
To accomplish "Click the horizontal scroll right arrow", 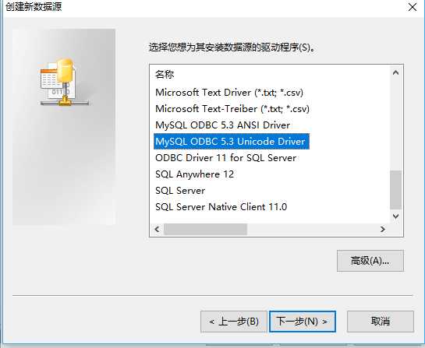I will click(x=382, y=230).
